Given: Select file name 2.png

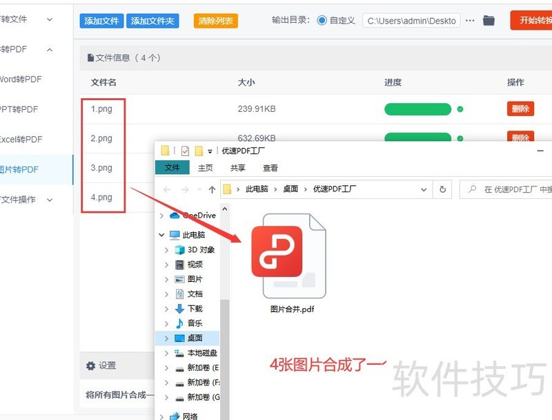Looking at the screenshot, I should pyautogui.click(x=101, y=138).
